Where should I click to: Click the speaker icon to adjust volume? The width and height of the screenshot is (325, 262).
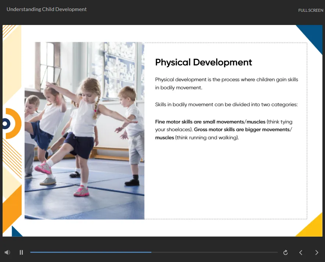pyautogui.click(x=7, y=252)
